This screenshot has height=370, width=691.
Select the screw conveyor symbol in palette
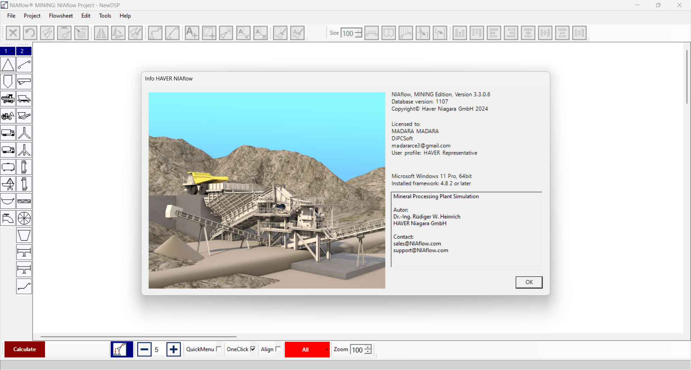24,201
